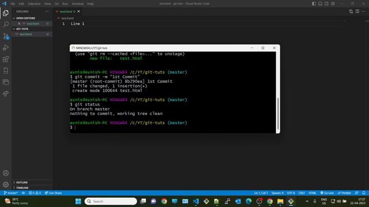Change Spaces: 4 indentation setting
This screenshot has height=207, width=369.
[x=277, y=193]
